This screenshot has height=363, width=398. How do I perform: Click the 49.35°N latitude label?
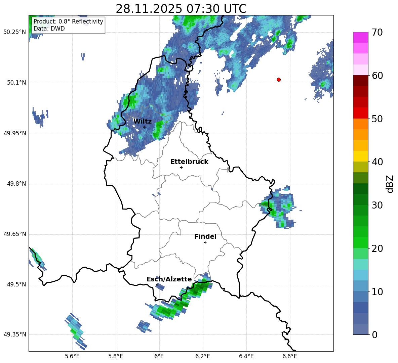click(x=15, y=334)
